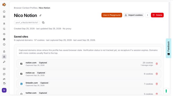Open the Feedback side tab
The width and height of the screenshot is (173, 96).
(168, 48)
